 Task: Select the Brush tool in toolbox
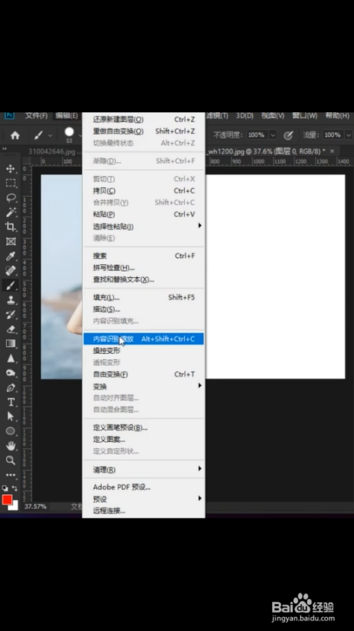tap(11, 285)
